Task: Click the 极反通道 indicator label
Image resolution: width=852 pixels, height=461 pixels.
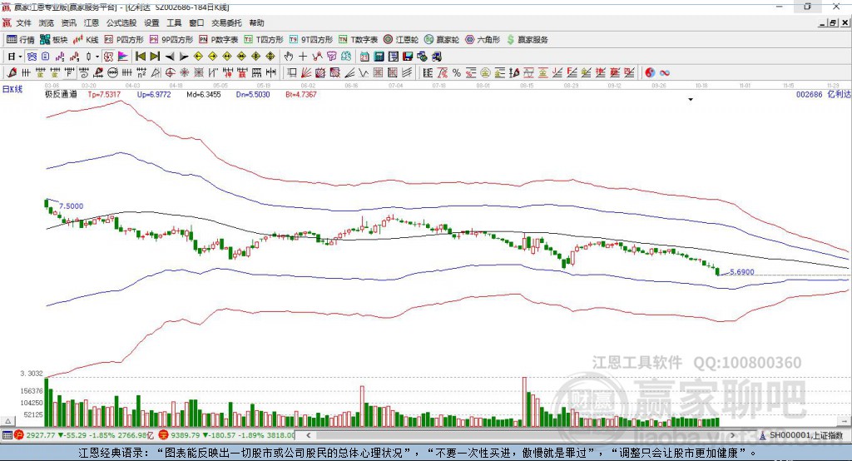Action: pos(61,95)
